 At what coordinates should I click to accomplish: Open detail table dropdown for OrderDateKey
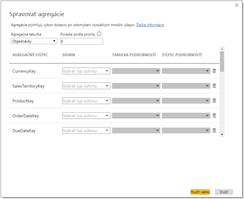coord(136,116)
